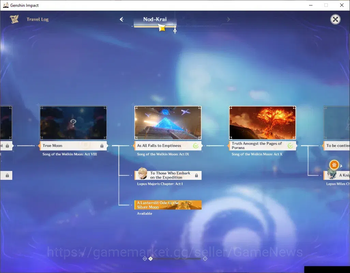Click the lock icon on the far-left quest label
This screenshot has height=273, width=350.
8,146
